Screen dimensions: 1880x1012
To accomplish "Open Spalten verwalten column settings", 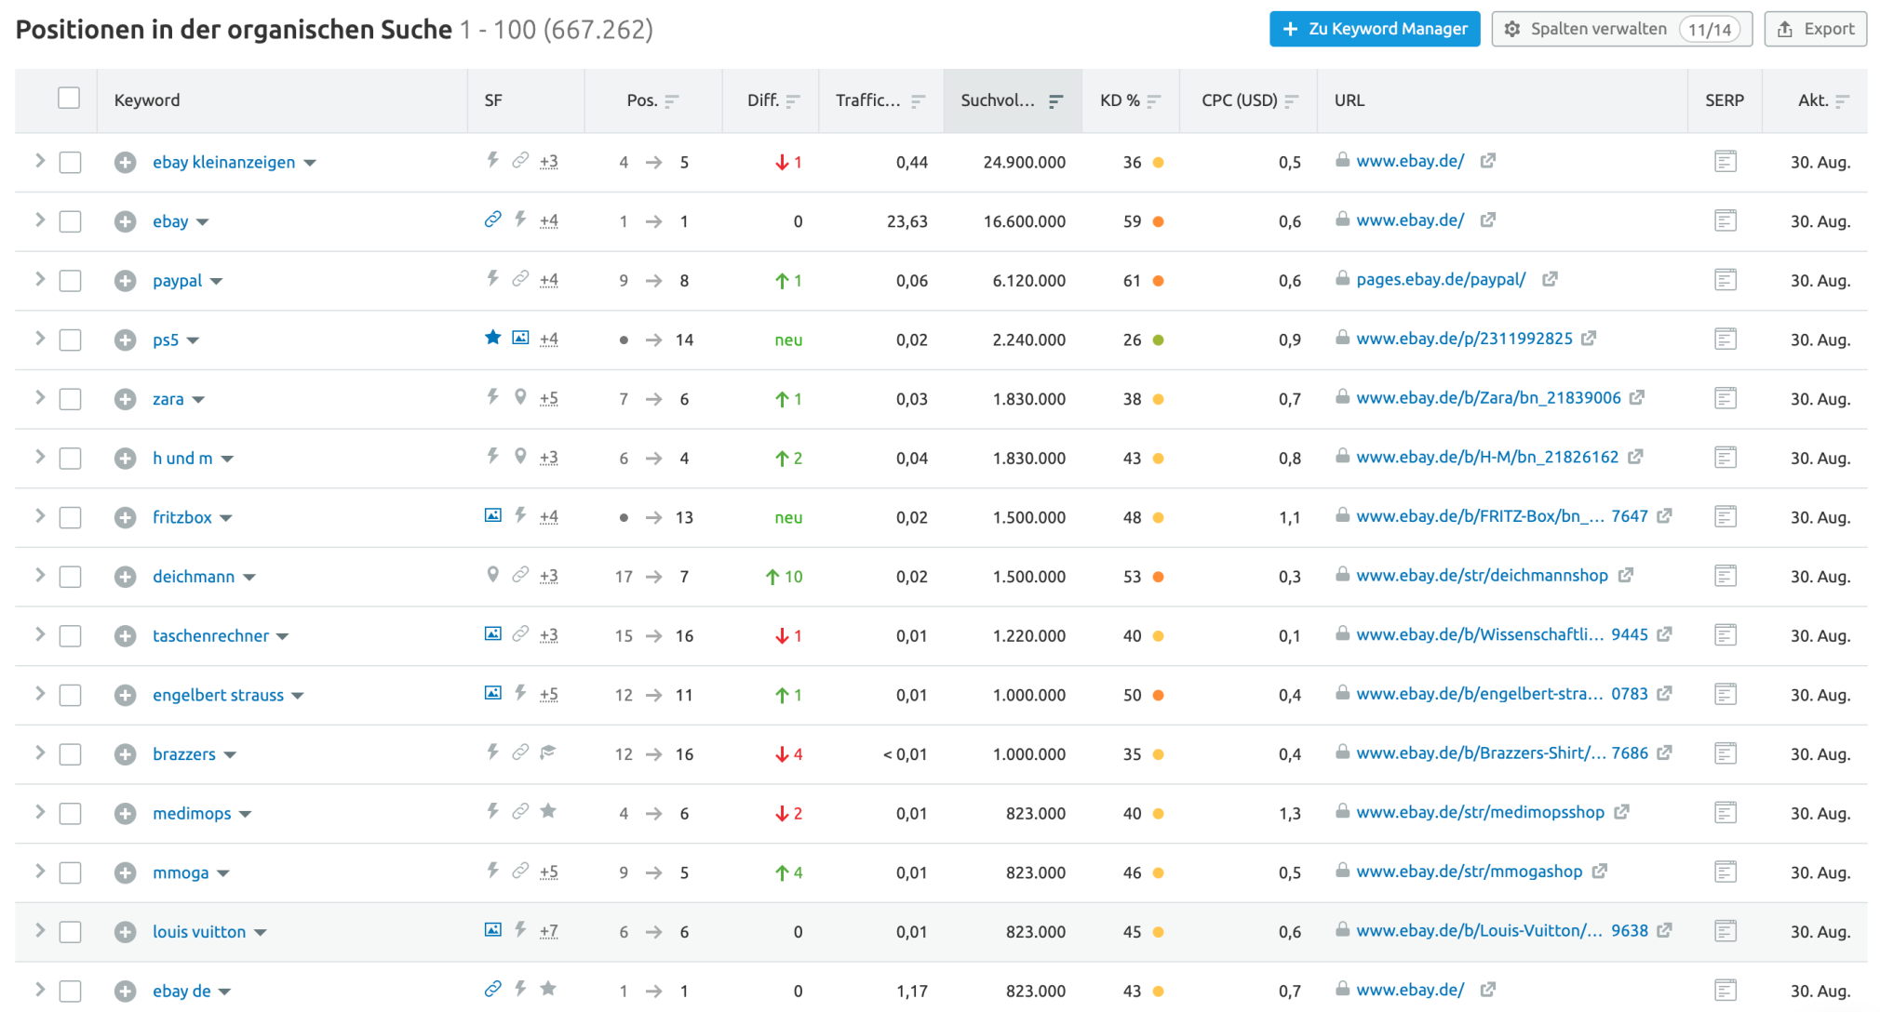I will (1622, 29).
